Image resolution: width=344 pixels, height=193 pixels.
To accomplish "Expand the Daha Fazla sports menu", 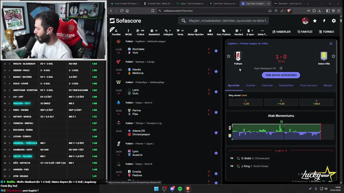I will [262, 32].
